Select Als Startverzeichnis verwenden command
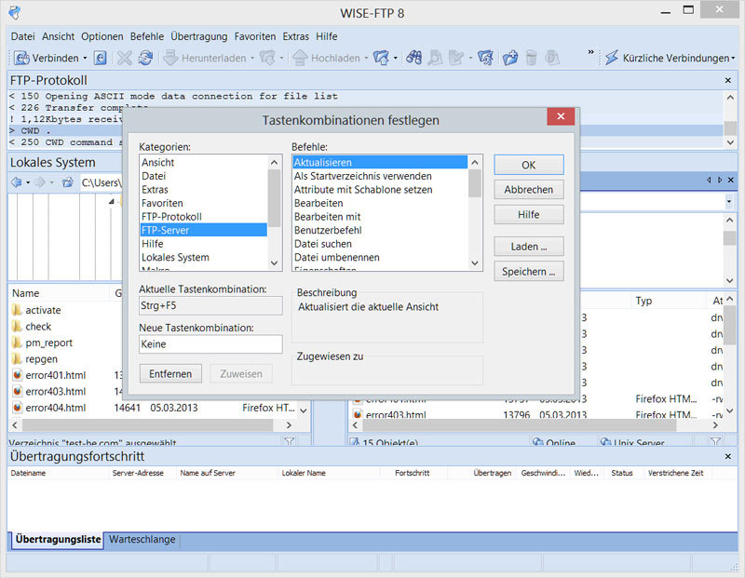 point(380,176)
